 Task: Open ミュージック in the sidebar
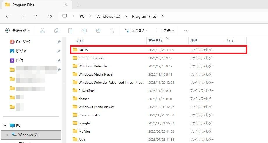point(23,42)
